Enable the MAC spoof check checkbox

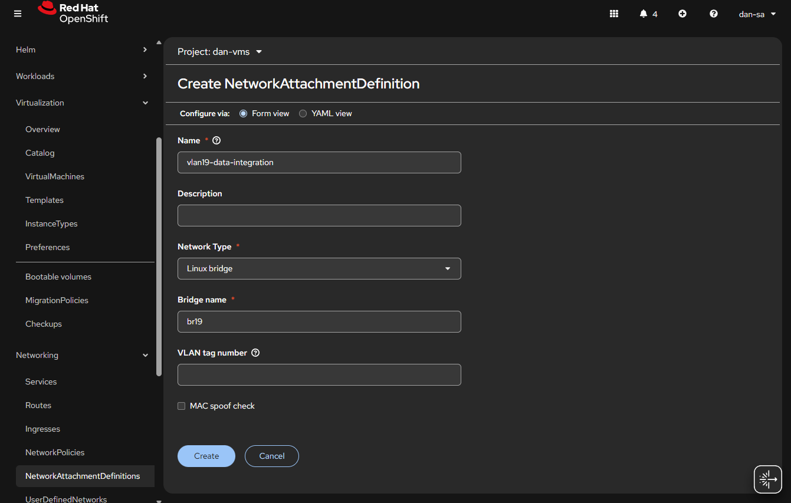182,406
